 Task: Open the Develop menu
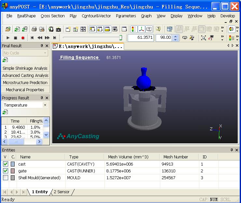pos(228,16)
